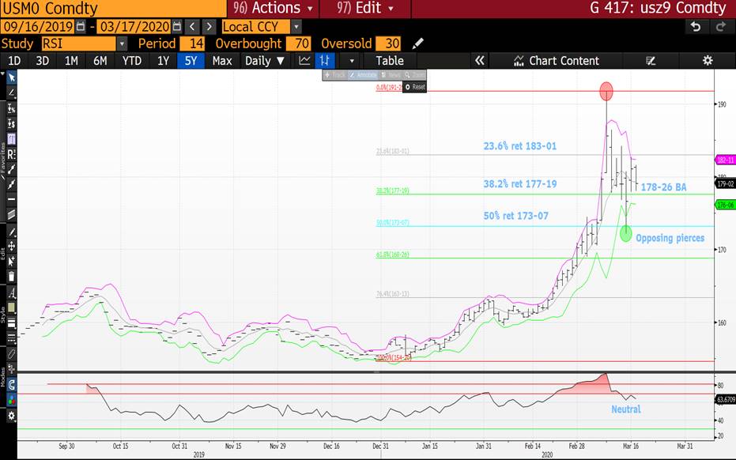Image resolution: width=736 pixels, height=460 pixels.
Task: Shift date range forward with right arrow
Action: pos(209,27)
